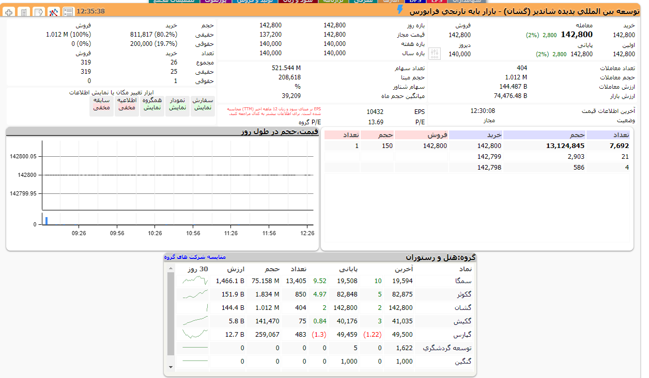Toggle the نمودار (chart) panel display
This screenshot has height=378, width=649.
pyautogui.click(x=177, y=104)
